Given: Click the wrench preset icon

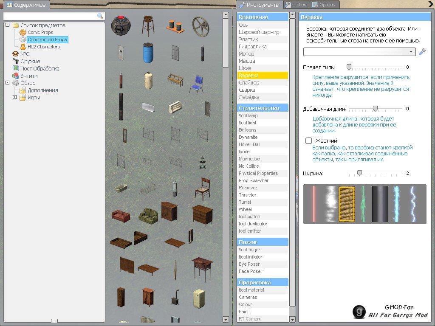Looking at the screenshot, I should [x=422, y=52].
